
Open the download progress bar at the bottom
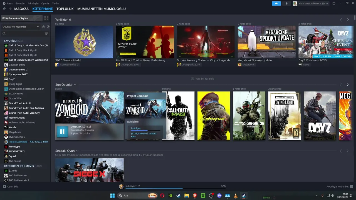pyautogui.click(x=175, y=188)
